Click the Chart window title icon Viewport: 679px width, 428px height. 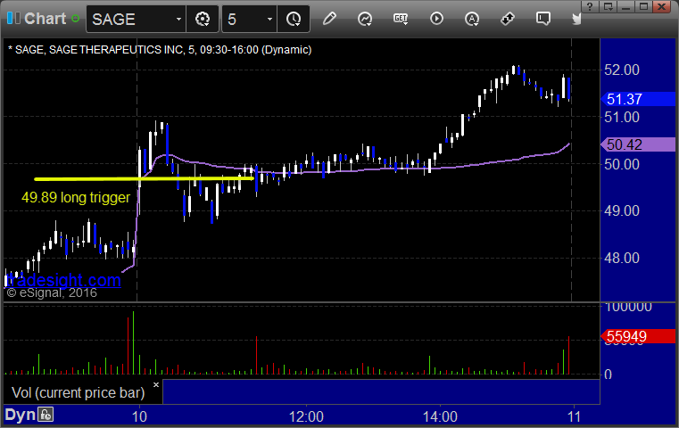tap(13, 19)
